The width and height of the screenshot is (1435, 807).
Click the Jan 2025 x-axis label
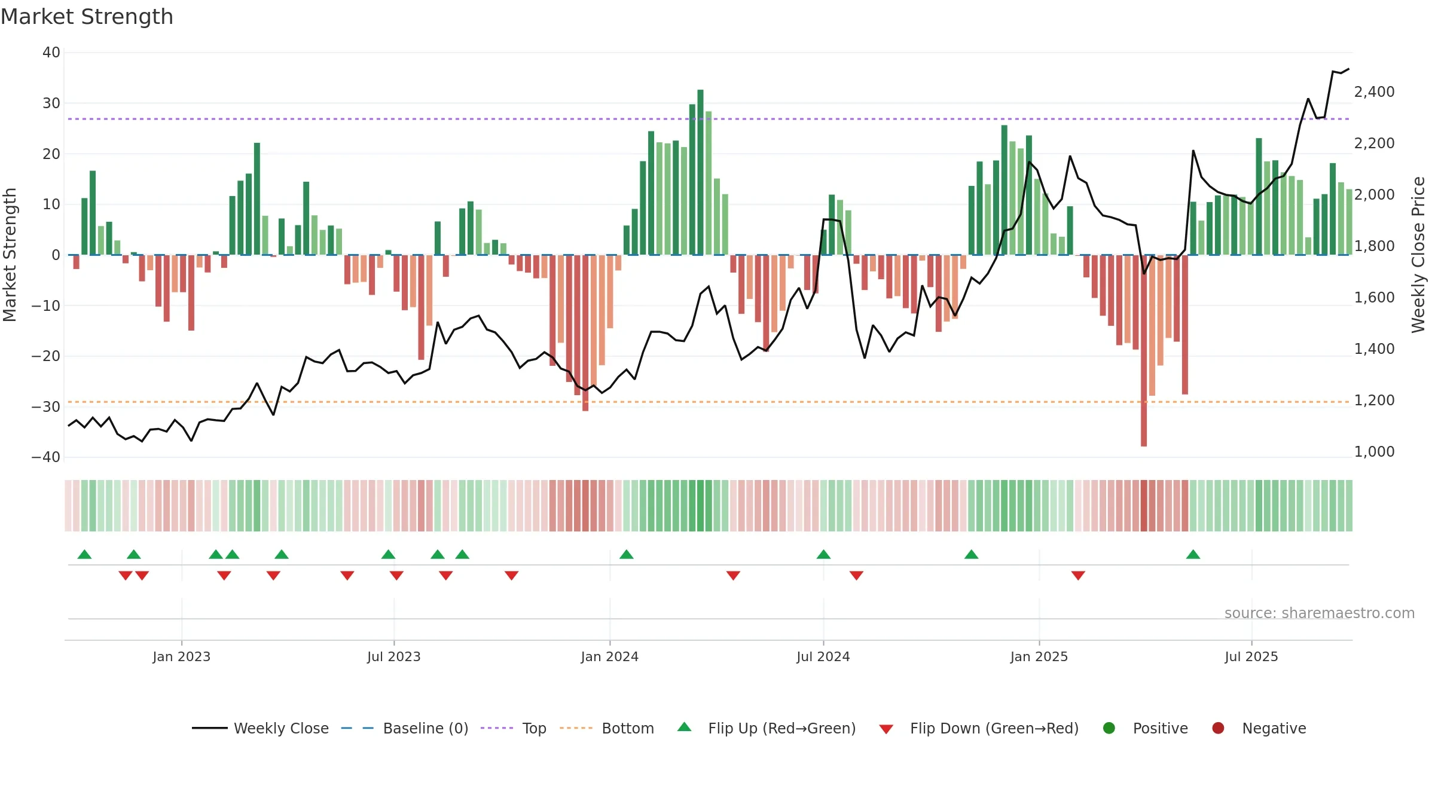[x=1039, y=657]
